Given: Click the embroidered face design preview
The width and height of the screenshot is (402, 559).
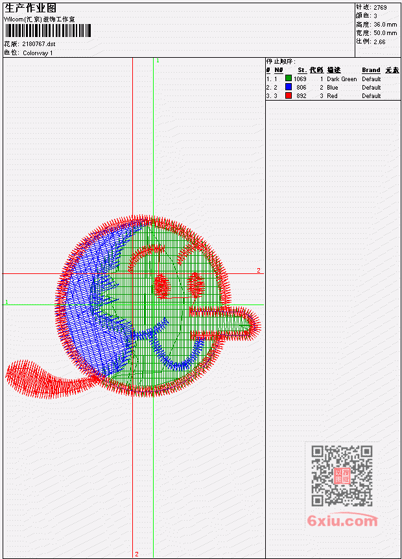Looking at the screenshot, I should (133, 307).
